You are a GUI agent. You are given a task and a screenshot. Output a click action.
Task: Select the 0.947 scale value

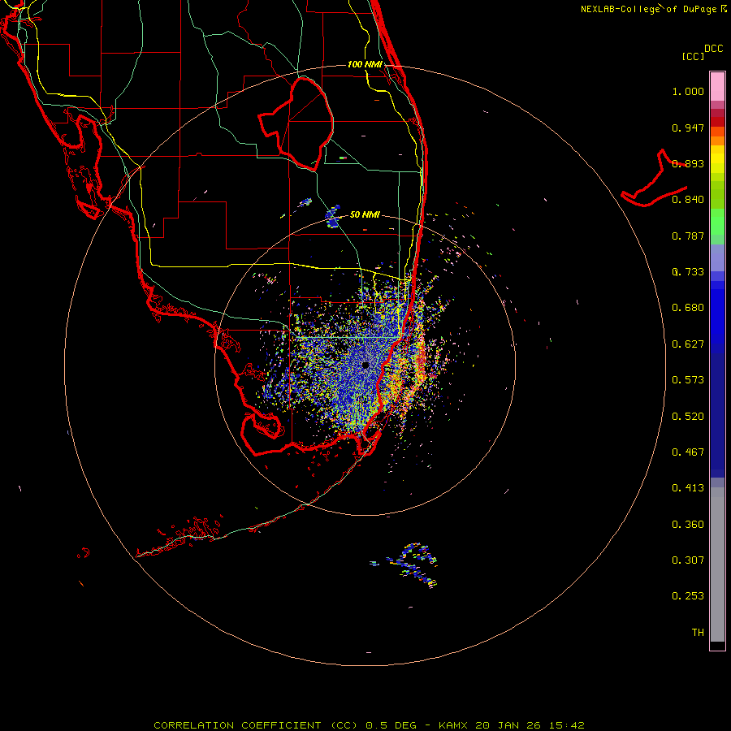tap(688, 128)
